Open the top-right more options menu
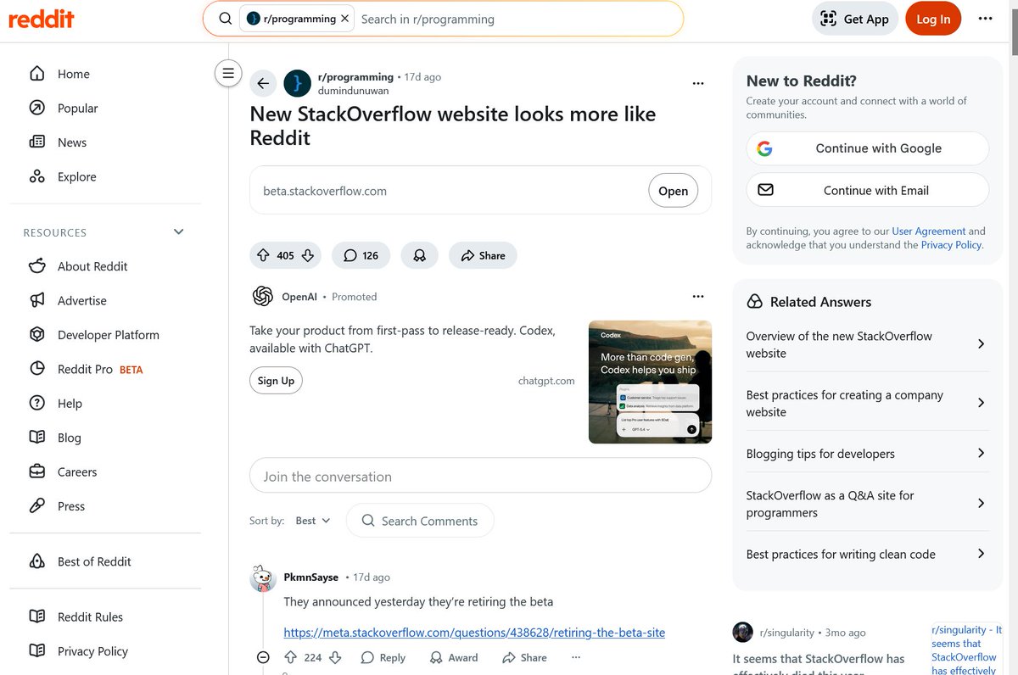Viewport: 1018px width, 675px height. tap(985, 19)
